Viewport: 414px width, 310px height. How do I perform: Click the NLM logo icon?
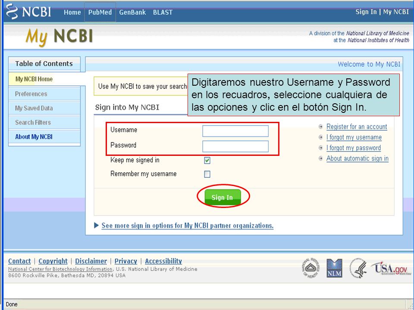(x=334, y=268)
